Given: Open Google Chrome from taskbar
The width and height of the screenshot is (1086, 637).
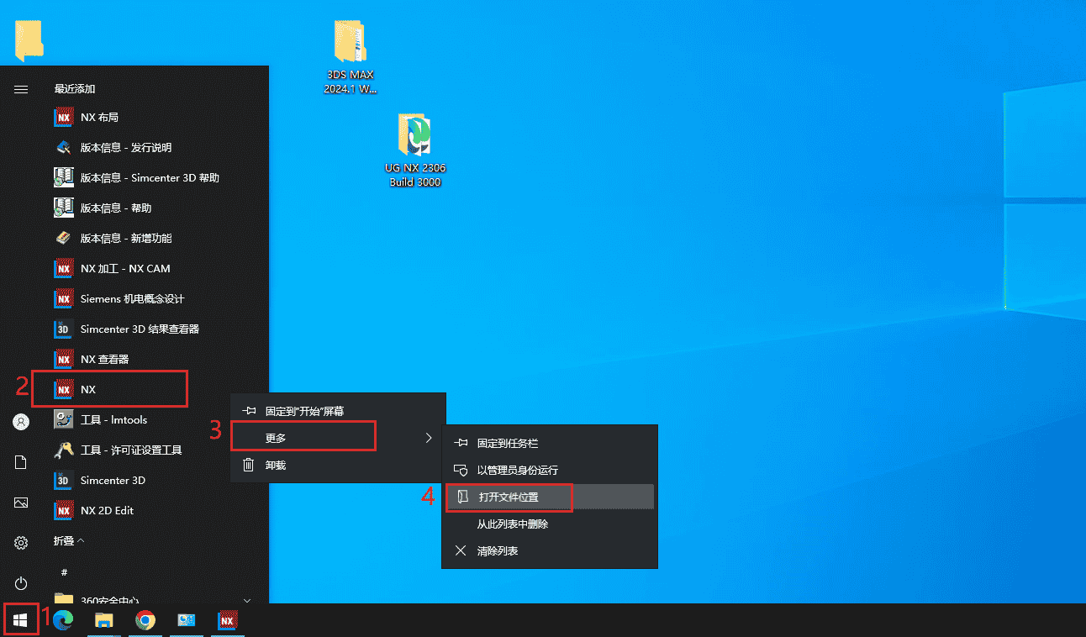Looking at the screenshot, I should tap(145, 620).
